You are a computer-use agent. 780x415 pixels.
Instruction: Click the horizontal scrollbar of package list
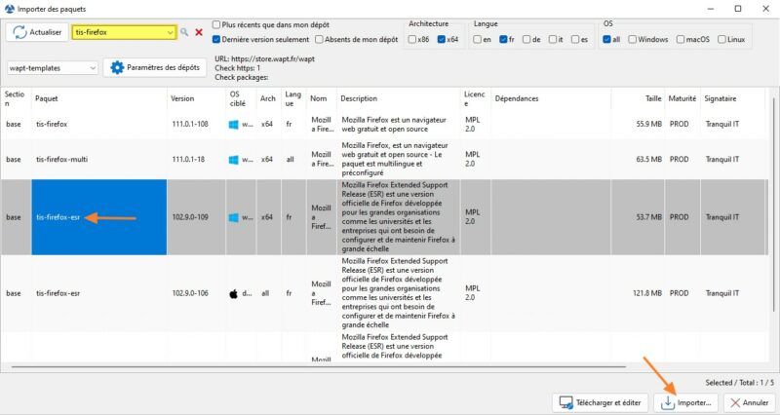(319, 367)
